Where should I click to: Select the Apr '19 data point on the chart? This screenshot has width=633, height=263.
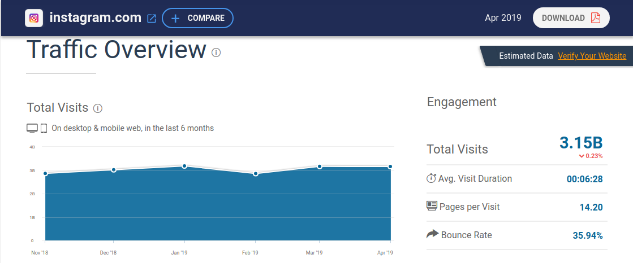[390, 166]
